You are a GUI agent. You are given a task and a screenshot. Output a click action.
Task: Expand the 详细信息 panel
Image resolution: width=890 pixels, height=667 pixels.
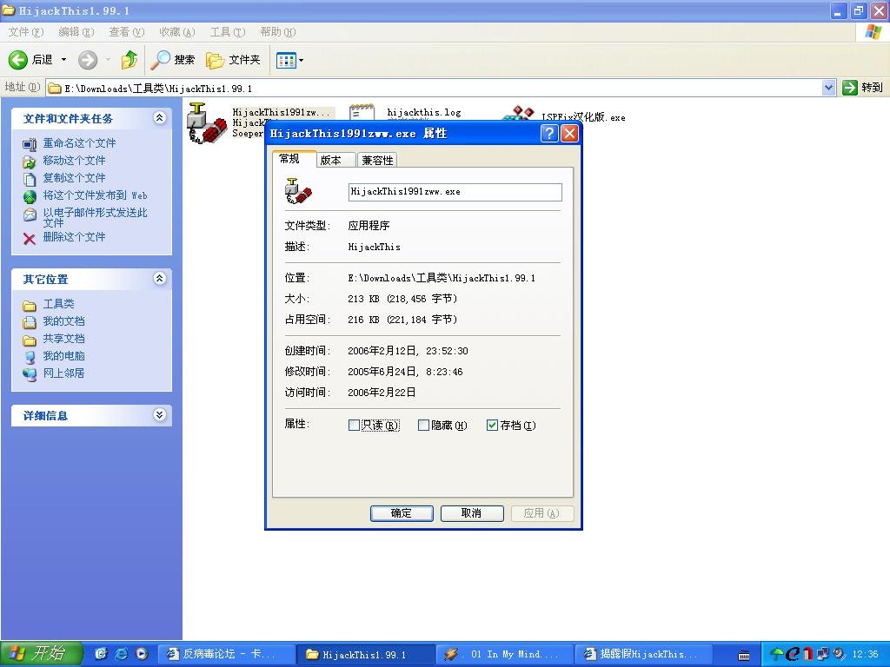(x=160, y=414)
